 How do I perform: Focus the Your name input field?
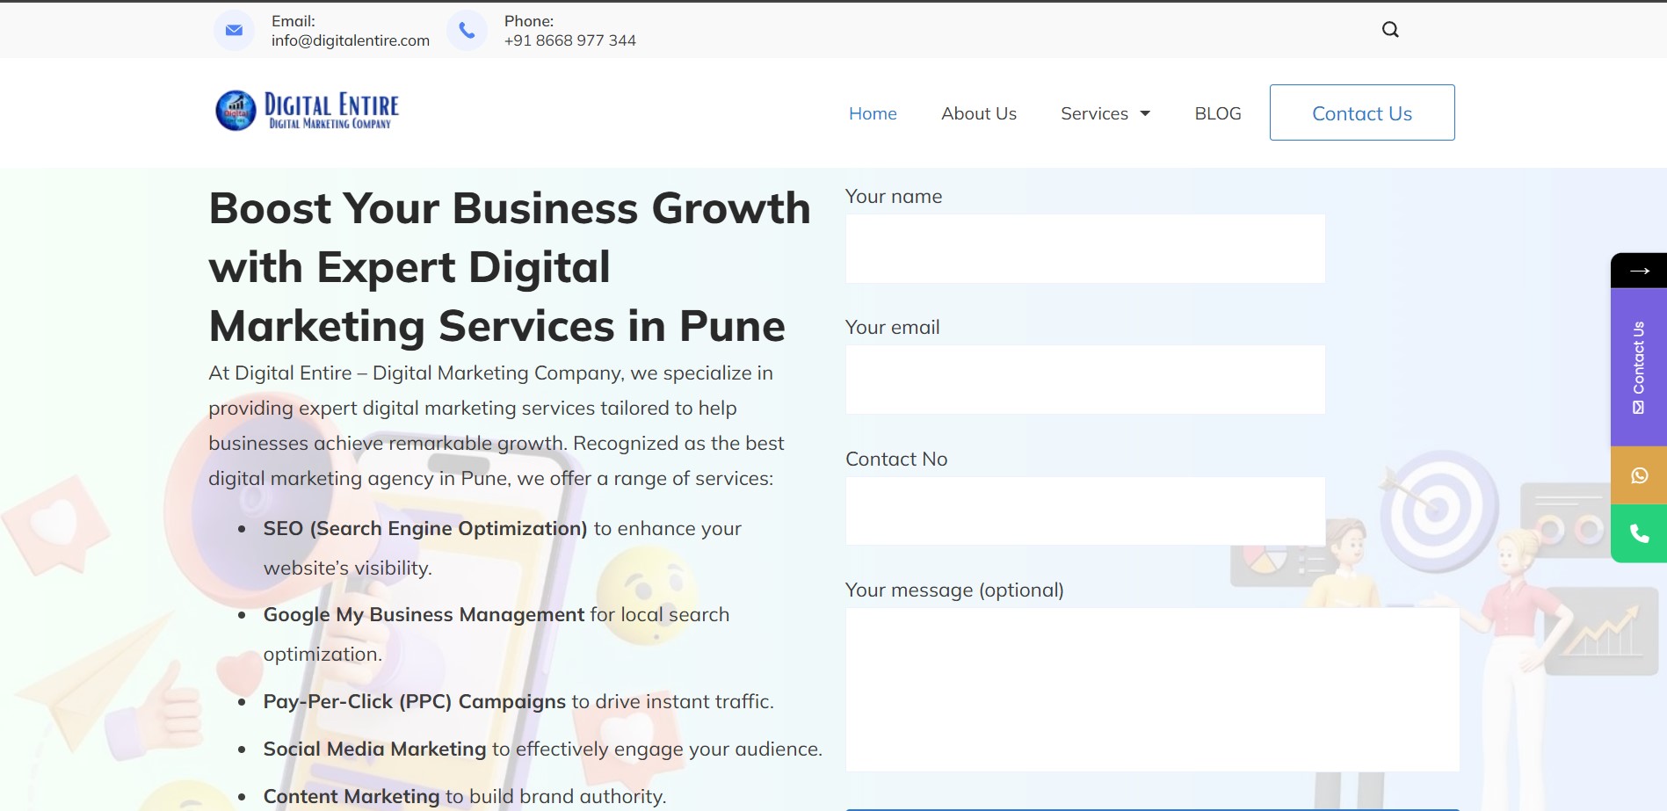pyautogui.click(x=1085, y=249)
